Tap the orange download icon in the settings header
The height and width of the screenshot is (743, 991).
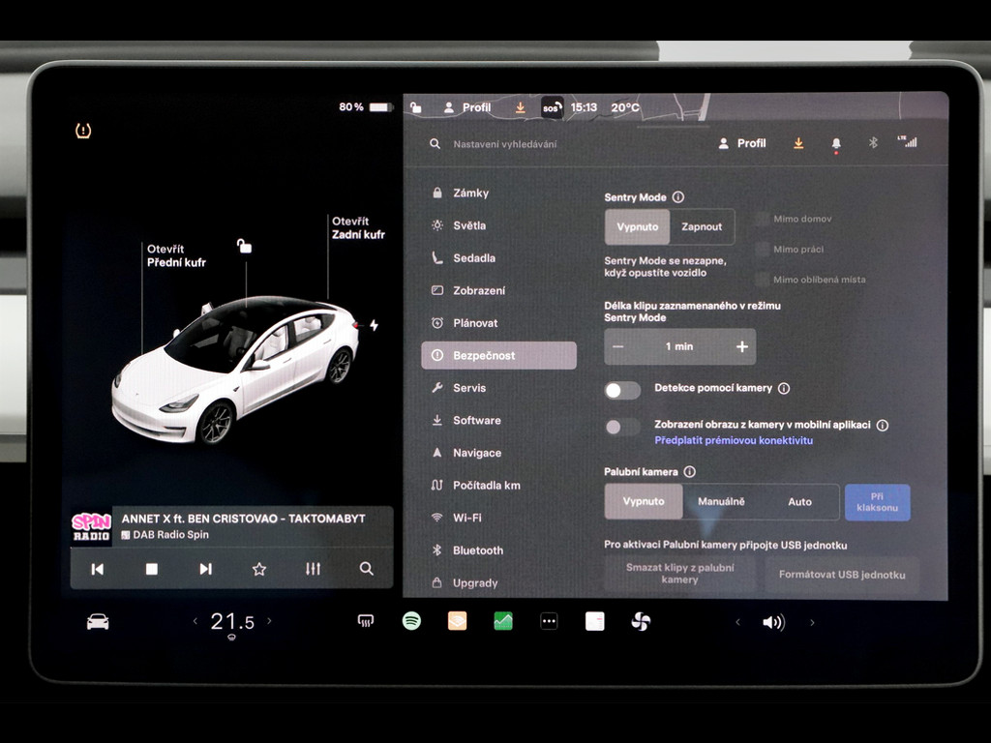pyautogui.click(x=798, y=143)
